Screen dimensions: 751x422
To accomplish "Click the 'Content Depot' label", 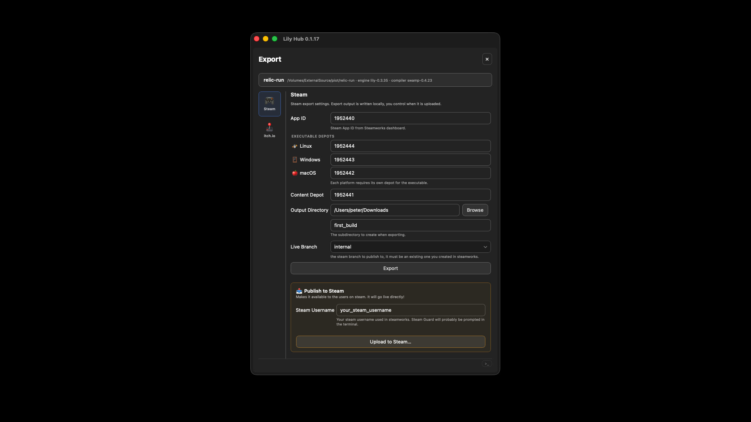I will point(307,195).
